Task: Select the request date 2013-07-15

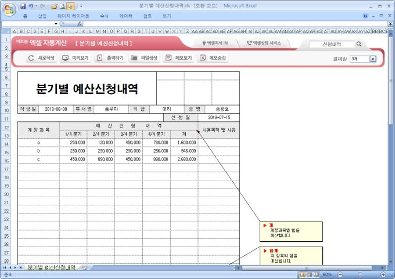Action: coord(219,118)
